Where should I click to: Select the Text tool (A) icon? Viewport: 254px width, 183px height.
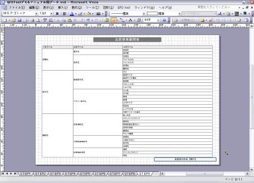pyautogui.click(x=130, y=20)
